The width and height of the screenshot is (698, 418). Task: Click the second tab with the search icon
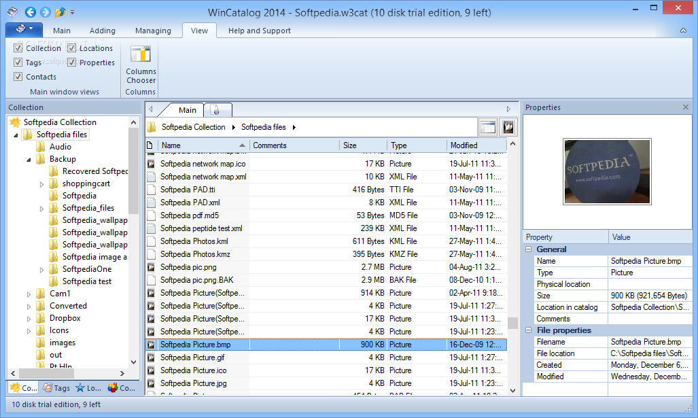click(x=217, y=110)
